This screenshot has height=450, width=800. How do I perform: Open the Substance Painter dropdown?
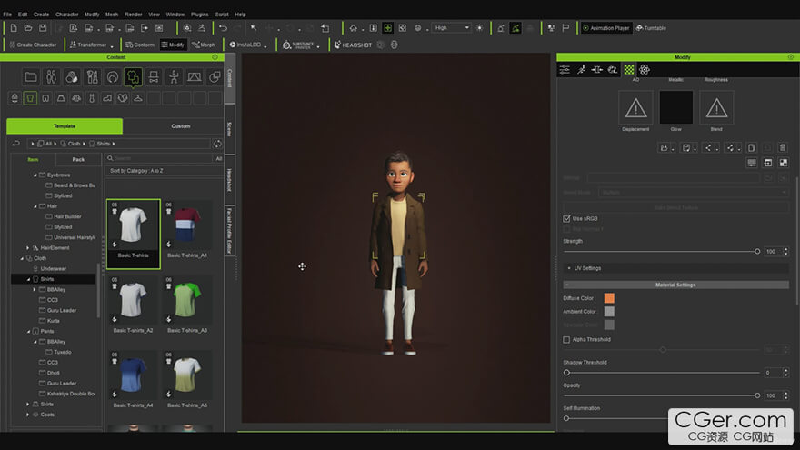(x=318, y=46)
